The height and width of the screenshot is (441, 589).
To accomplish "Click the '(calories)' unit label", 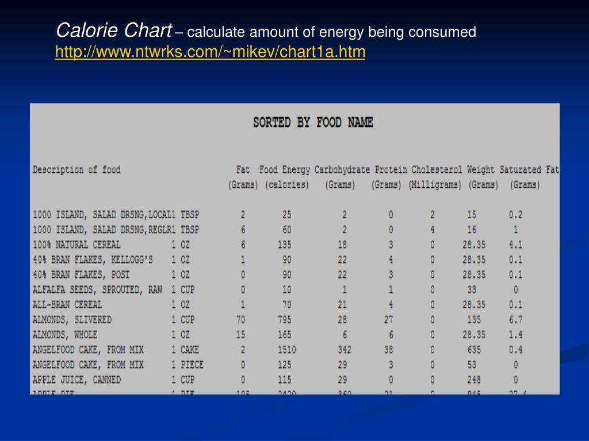I will click(x=287, y=185).
